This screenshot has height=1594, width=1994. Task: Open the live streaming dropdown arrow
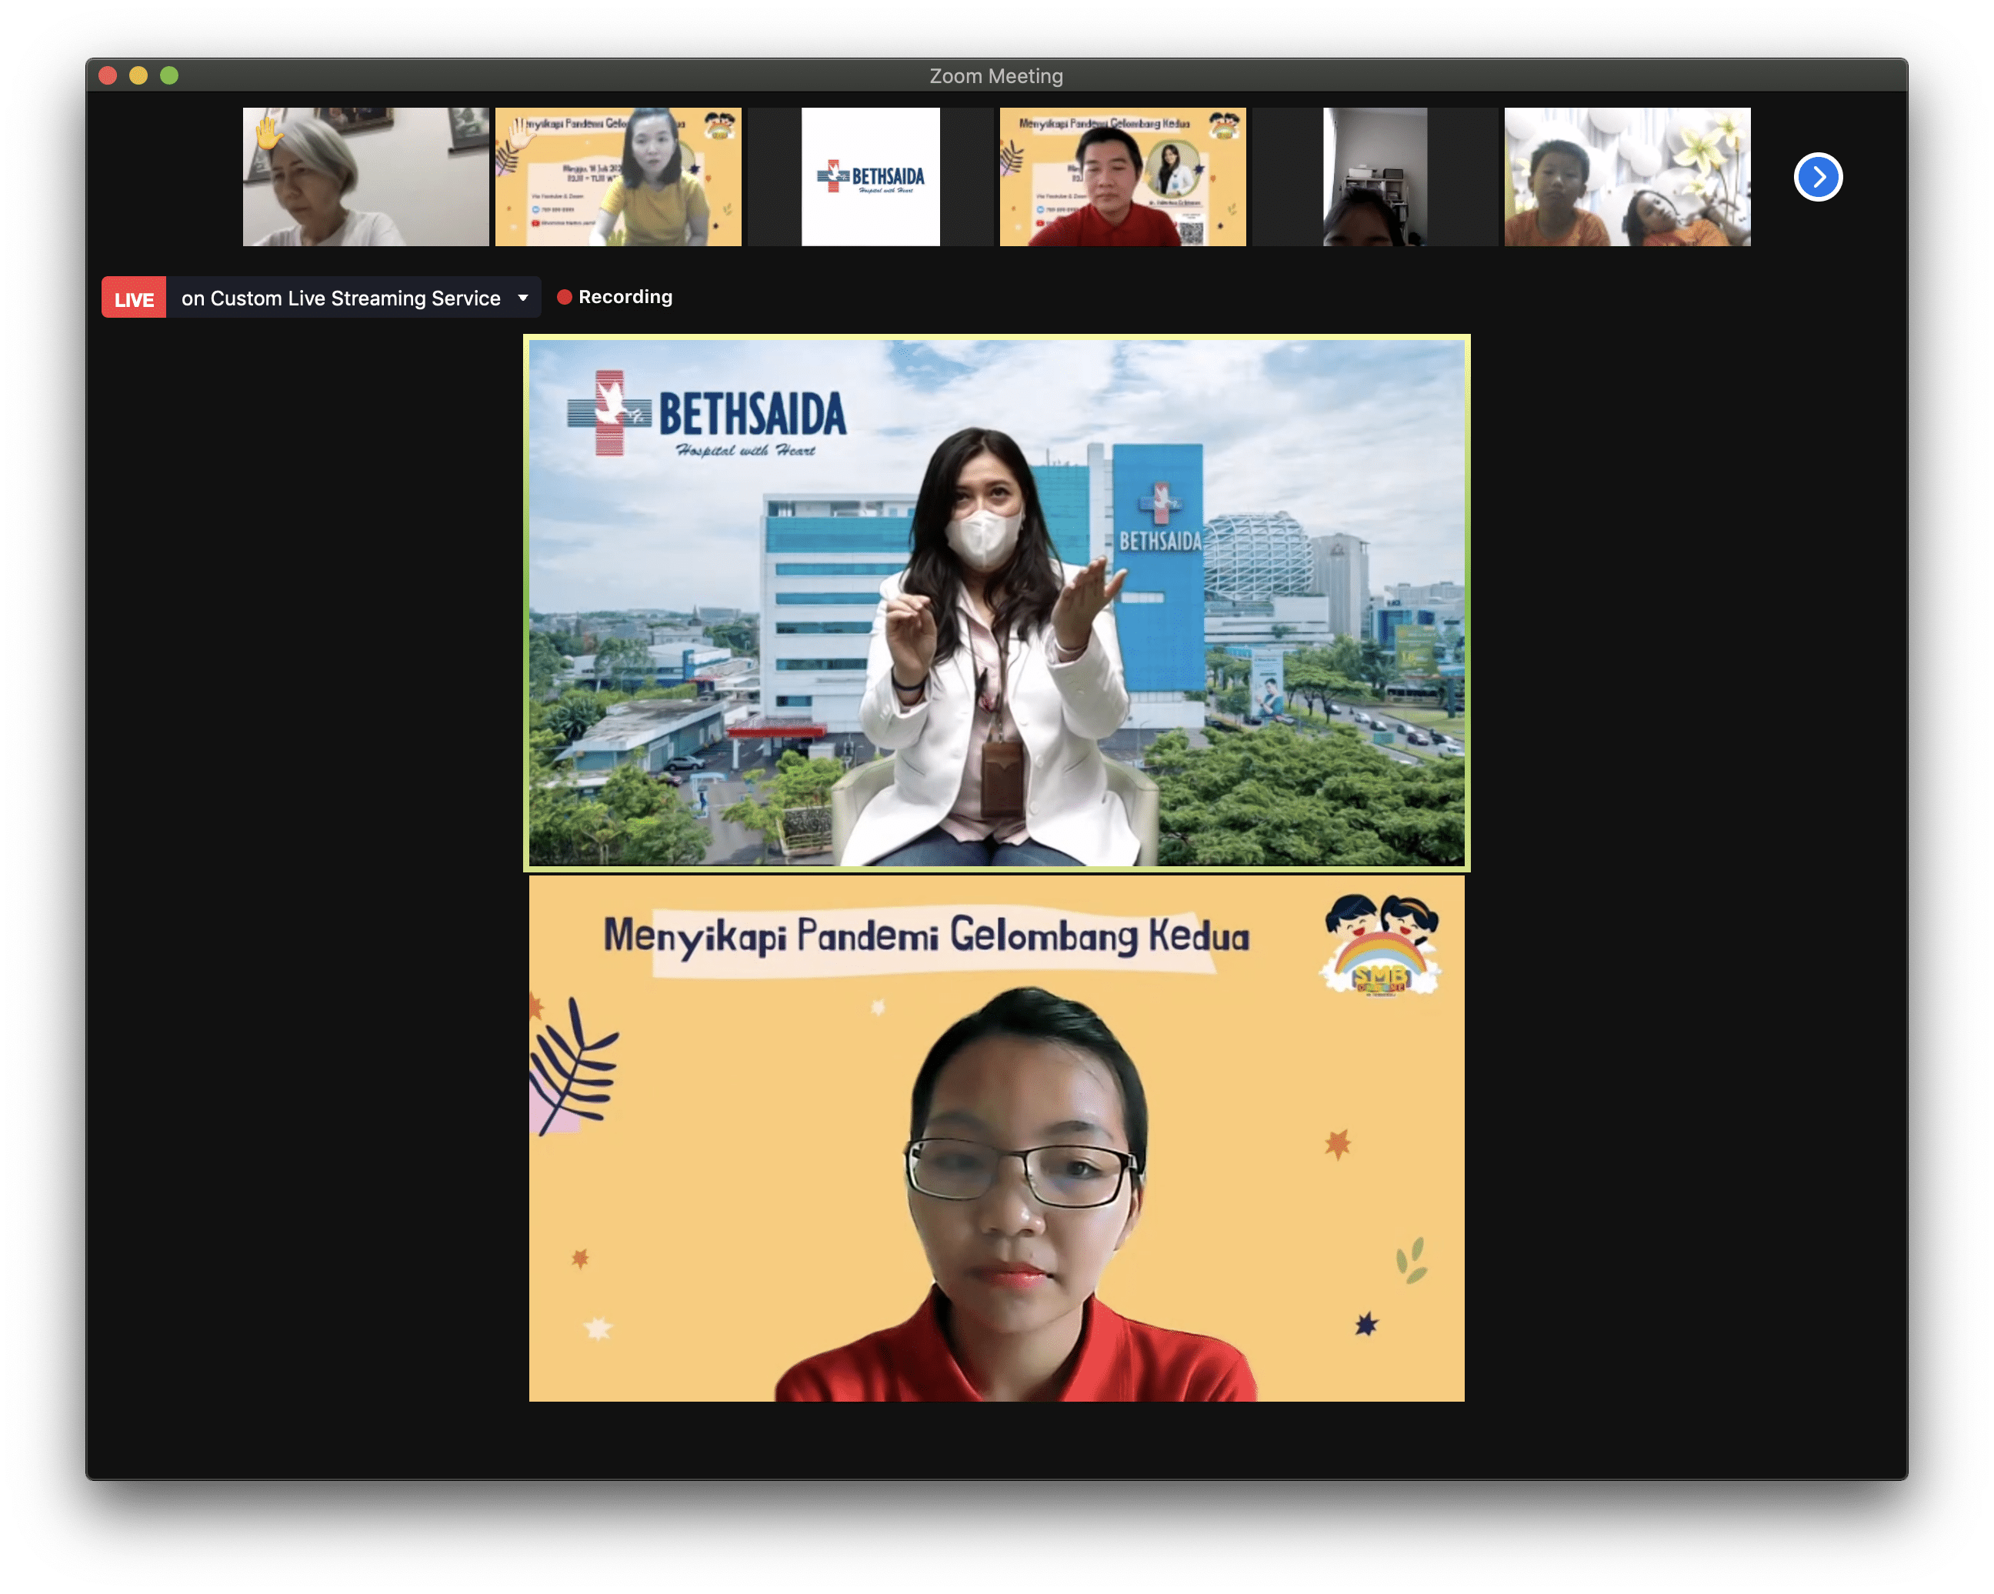point(522,298)
